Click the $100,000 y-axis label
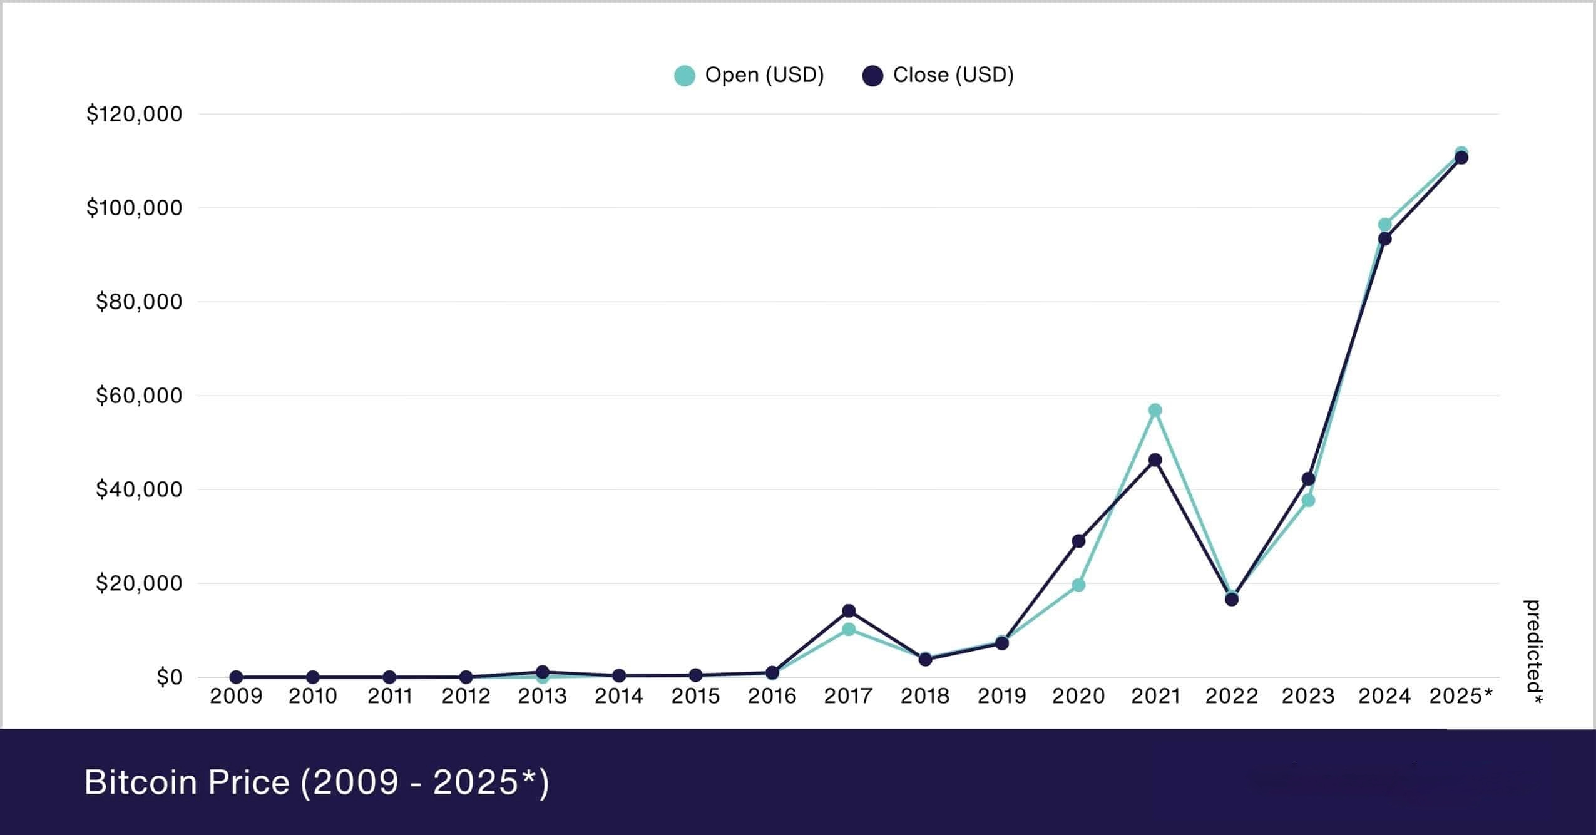Viewport: 1596px width, 835px height. (134, 208)
